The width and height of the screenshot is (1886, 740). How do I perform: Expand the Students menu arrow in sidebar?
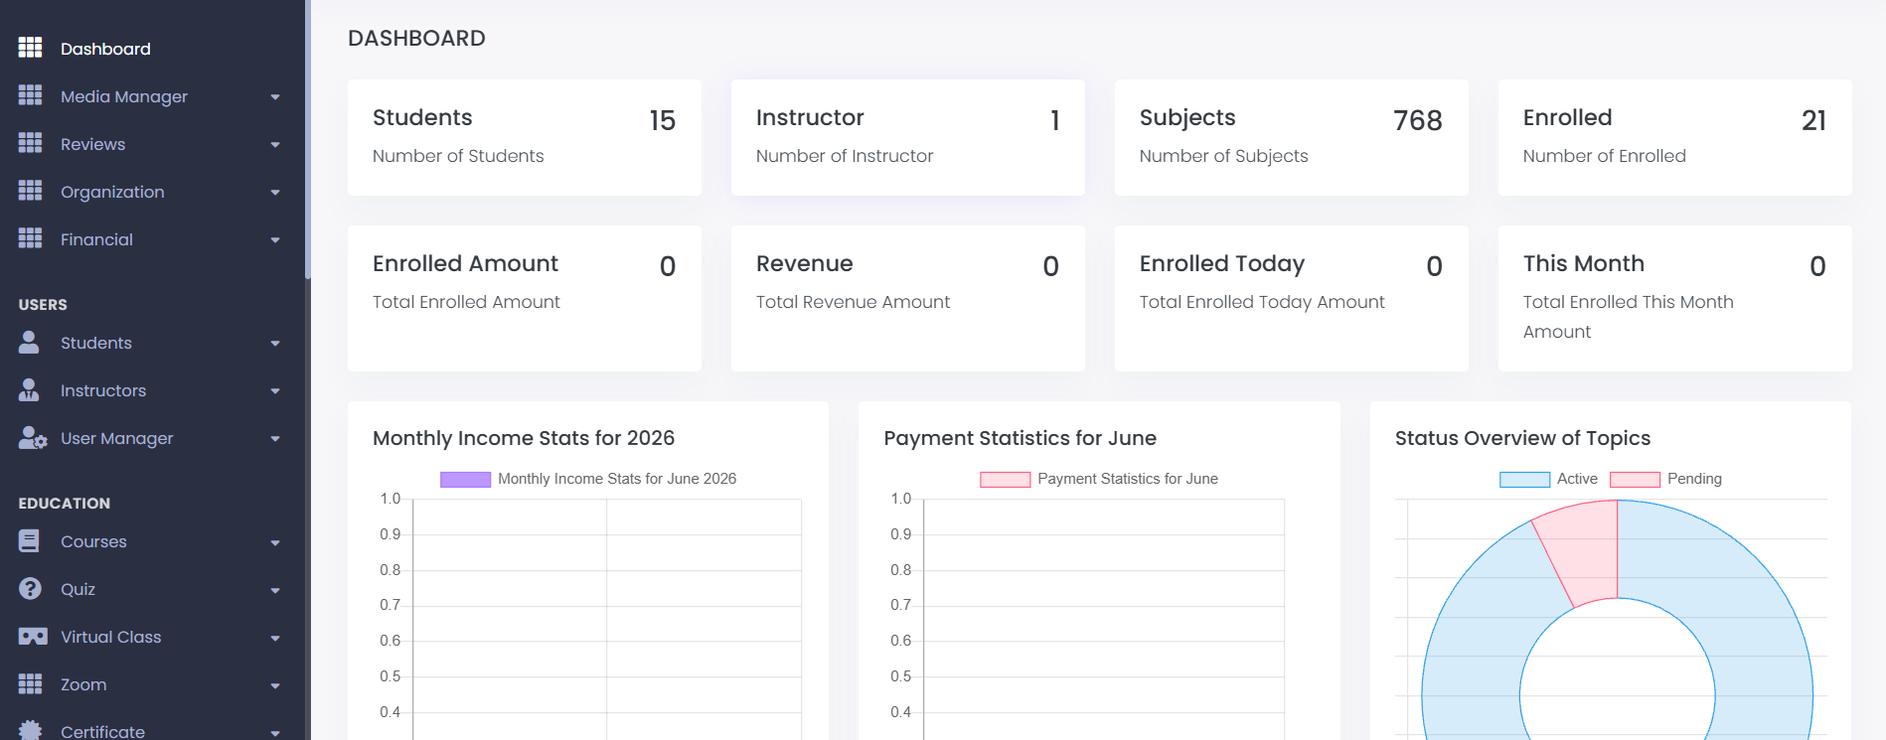click(x=275, y=344)
